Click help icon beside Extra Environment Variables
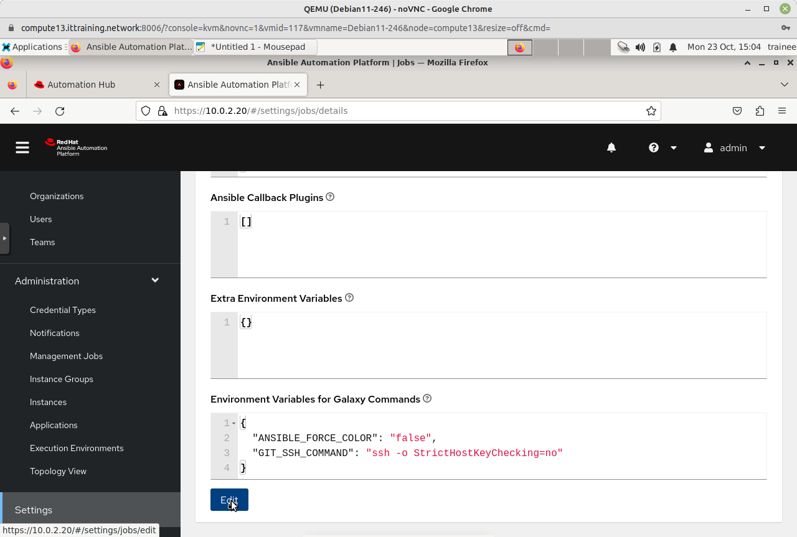This screenshot has height=537, width=797. (349, 298)
